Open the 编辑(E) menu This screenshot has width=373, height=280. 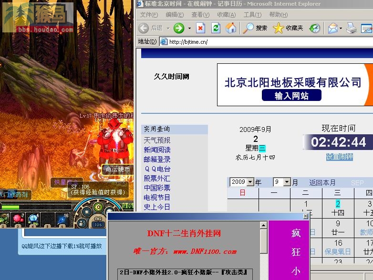pyautogui.click(x=175, y=15)
